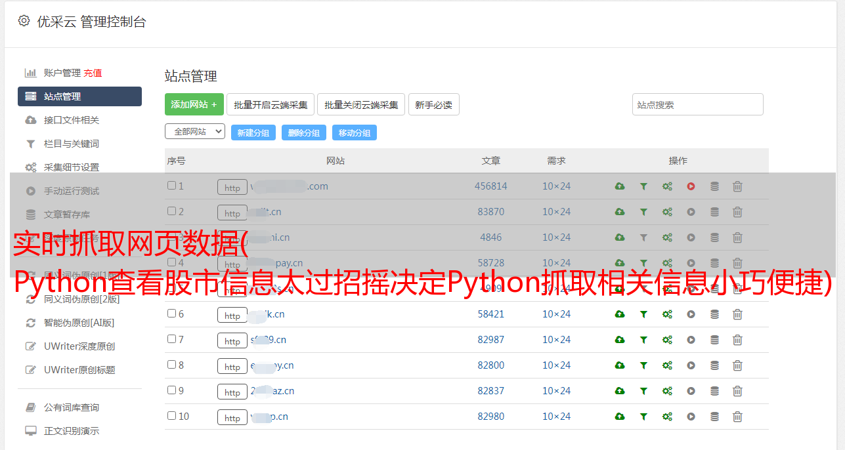The width and height of the screenshot is (845, 450).
Task: Delete site row 10 with trash icon
Action: click(737, 417)
